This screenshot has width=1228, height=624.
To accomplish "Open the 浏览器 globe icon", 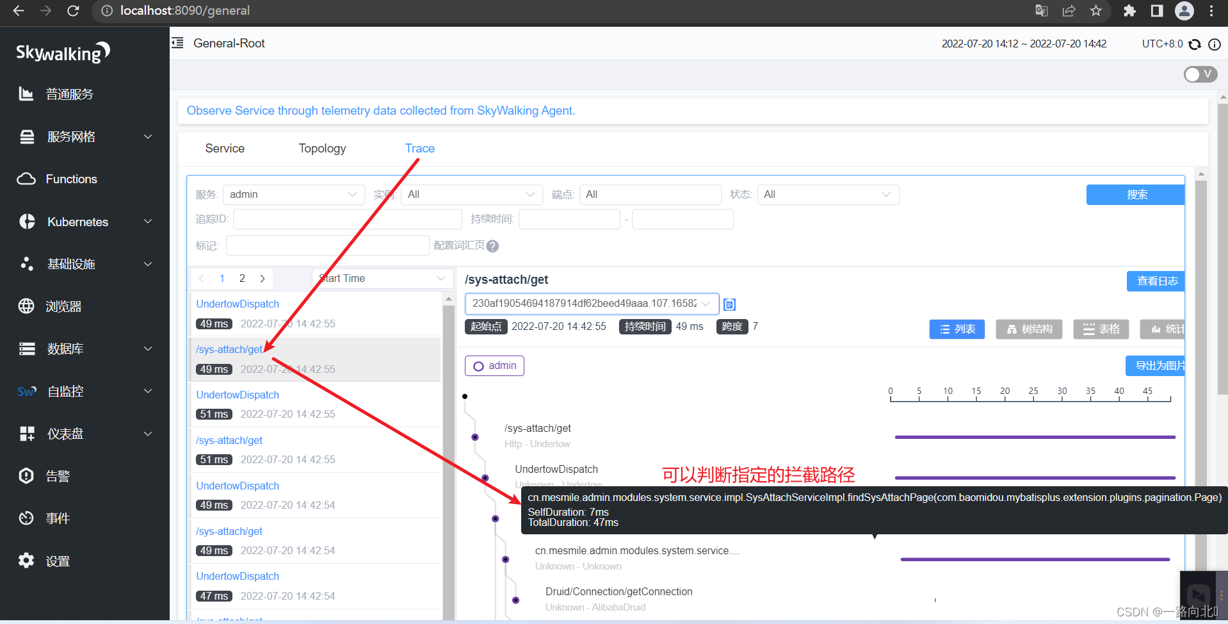I will pos(26,306).
